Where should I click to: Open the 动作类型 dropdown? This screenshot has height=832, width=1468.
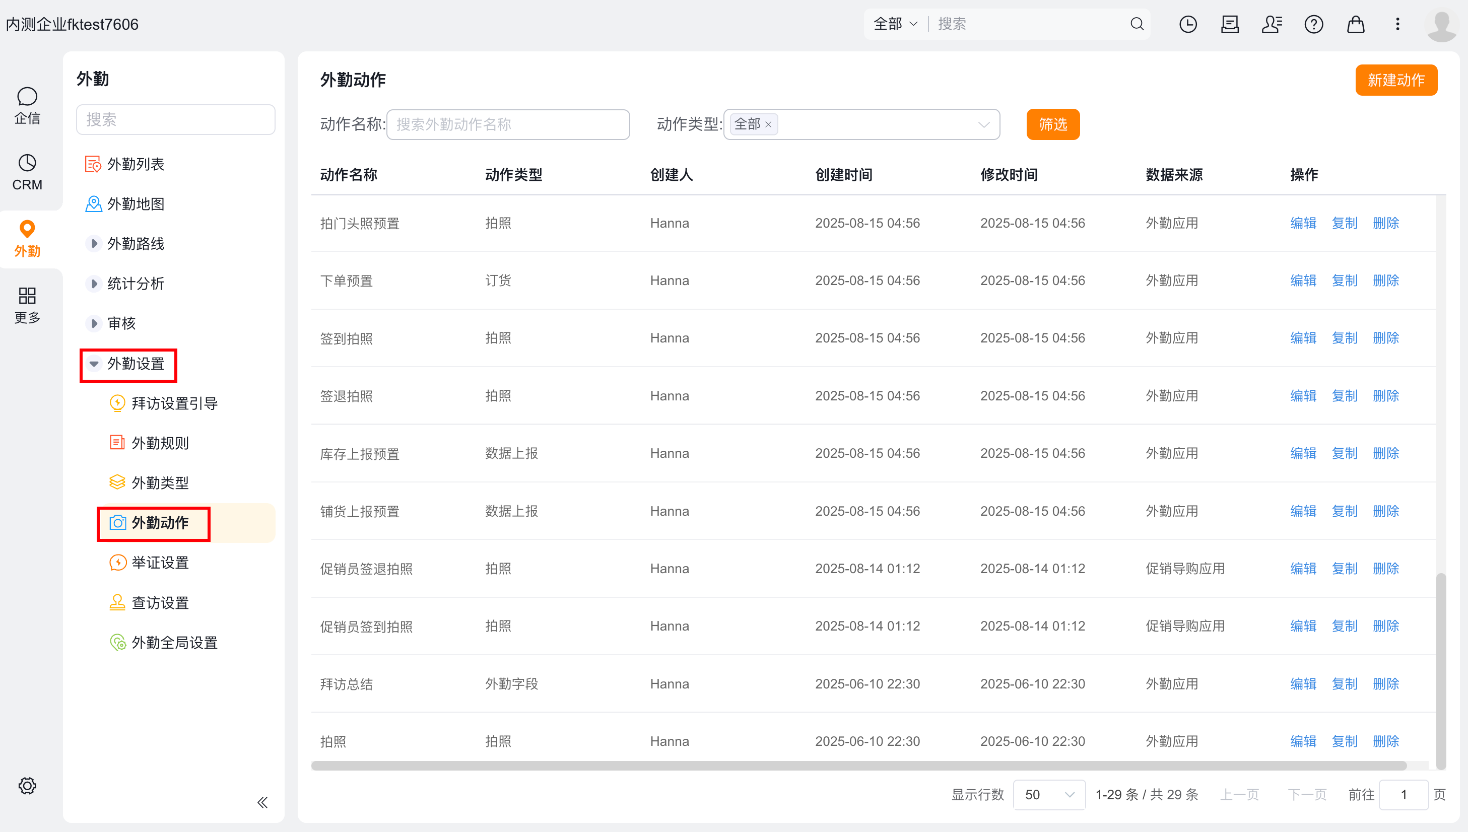(862, 124)
